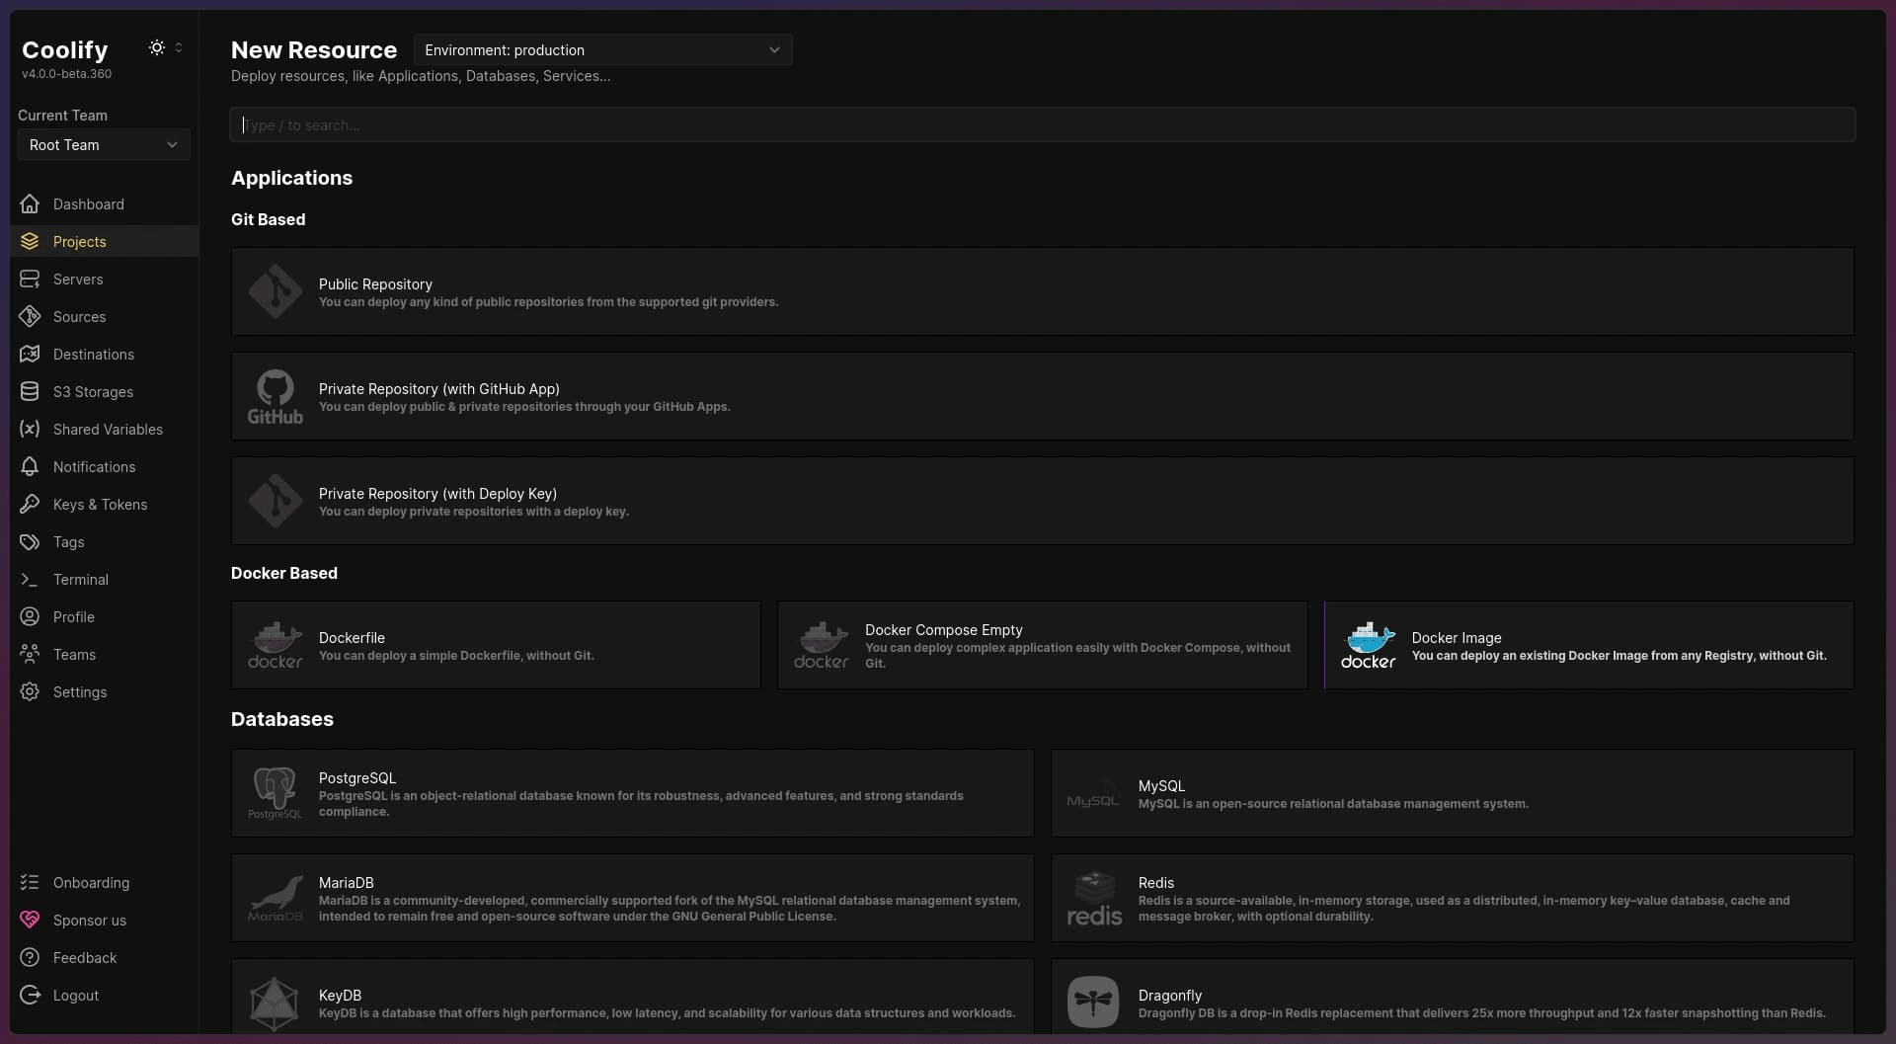Click the git icon on Deploy Key card
This screenshot has height=1044, width=1896.
(275, 501)
